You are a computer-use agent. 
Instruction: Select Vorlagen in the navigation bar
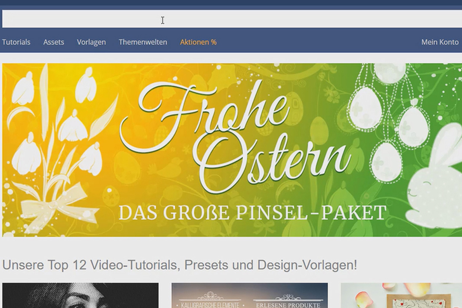tap(91, 42)
